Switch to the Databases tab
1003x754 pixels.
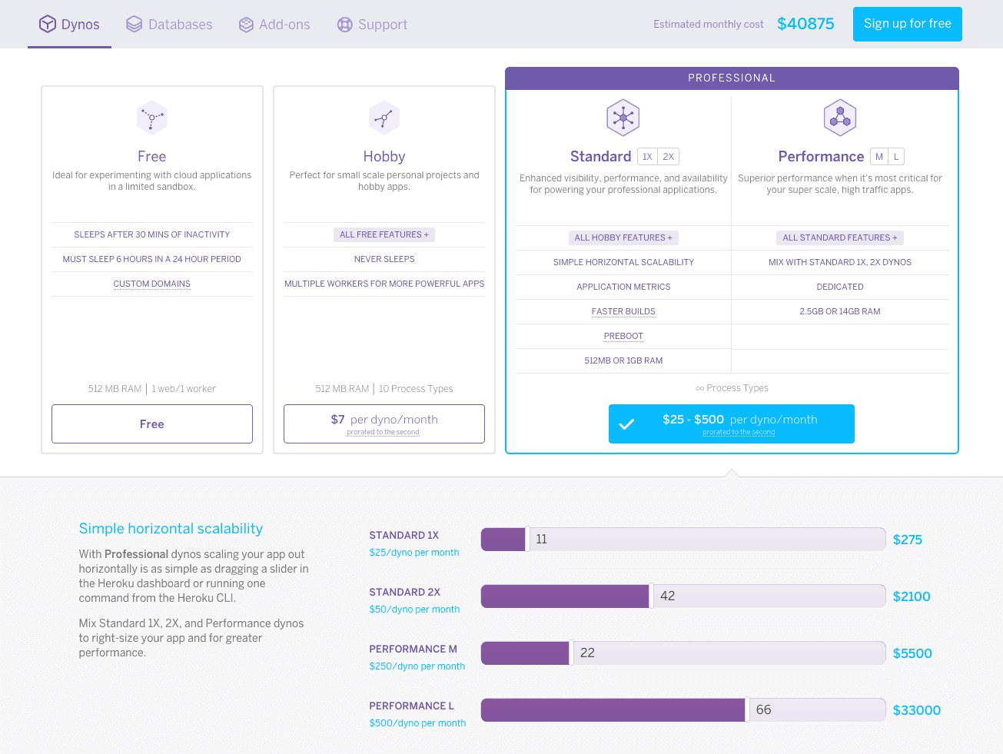(169, 24)
